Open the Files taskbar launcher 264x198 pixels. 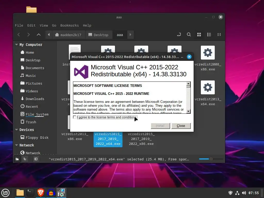pos(20,193)
